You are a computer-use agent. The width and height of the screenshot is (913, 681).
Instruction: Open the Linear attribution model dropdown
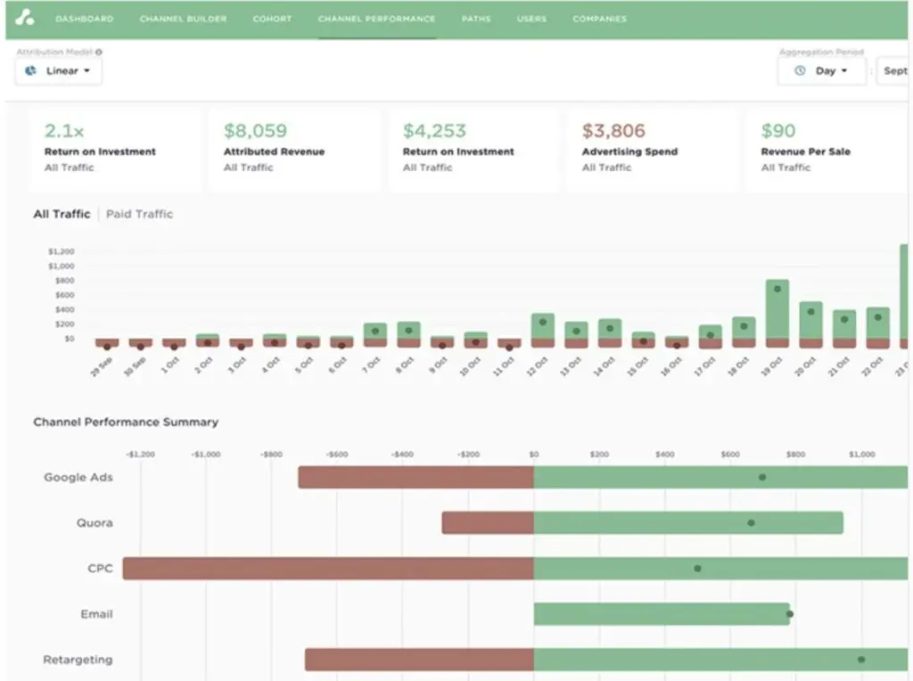58,71
